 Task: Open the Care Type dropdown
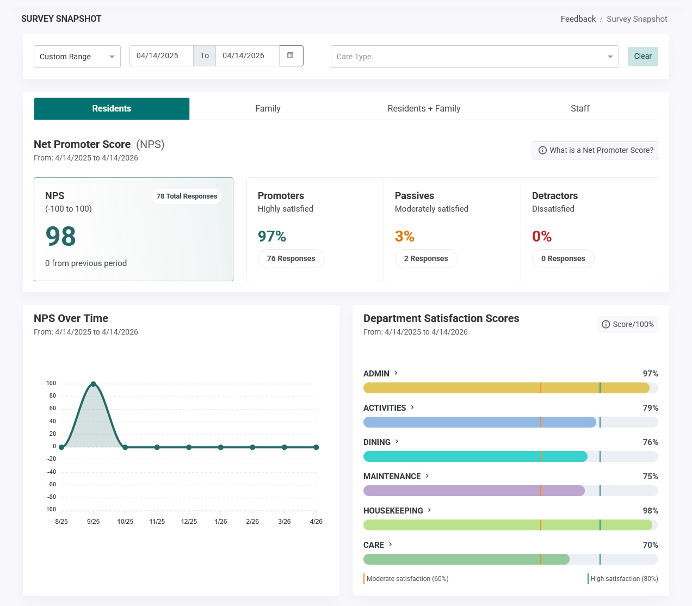[474, 57]
